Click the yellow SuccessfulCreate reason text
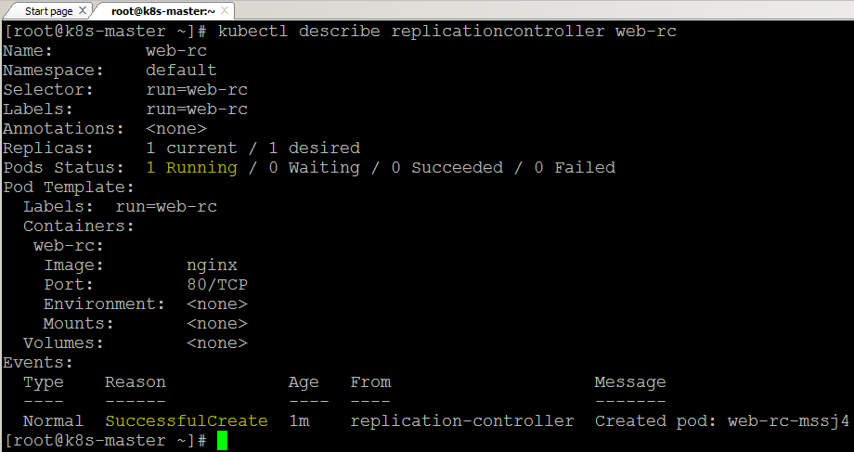 (187, 421)
